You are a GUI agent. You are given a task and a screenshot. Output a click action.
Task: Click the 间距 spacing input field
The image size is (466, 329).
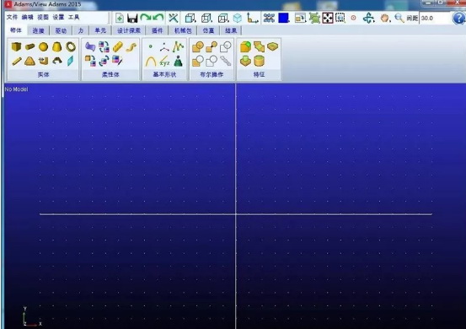point(434,19)
